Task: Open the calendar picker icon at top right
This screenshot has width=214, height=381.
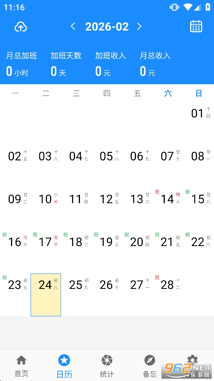Action: [x=196, y=26]
